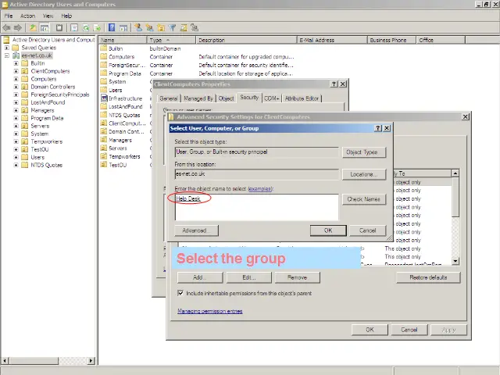Image resolution: width=500 pixels, height=375 pixels.
Task: Open the Attribute Editor tab
Action: (x=302, y=98)
